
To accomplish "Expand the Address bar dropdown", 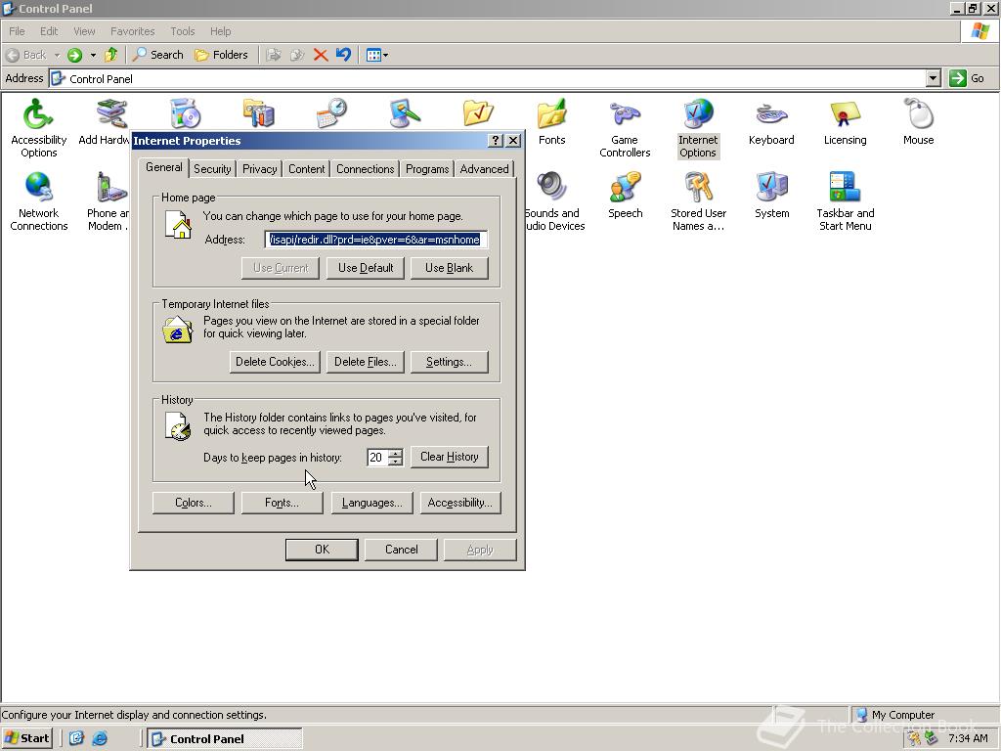I will [934, 78].
